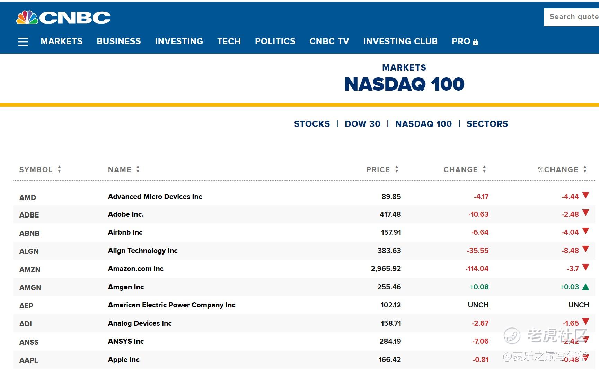Screen dimensions: 599x370
Task: Open the MARKETS menu
Action: tap(62, 41)
